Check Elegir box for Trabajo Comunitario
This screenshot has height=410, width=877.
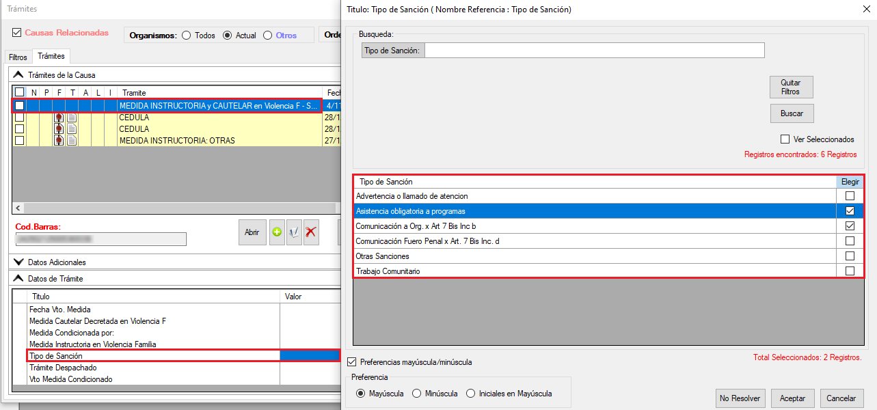click(x=850, y=271)
